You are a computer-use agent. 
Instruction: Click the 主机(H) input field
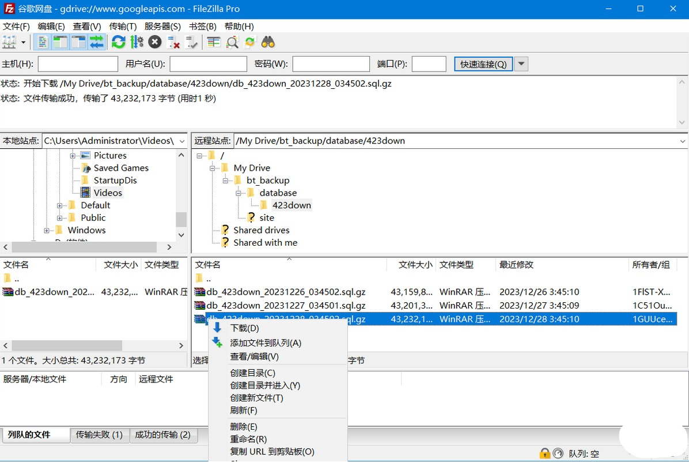tap(78, 64)
